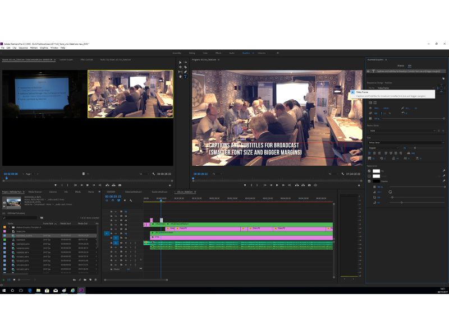Open the Sequence menu

tap(24, 48)
